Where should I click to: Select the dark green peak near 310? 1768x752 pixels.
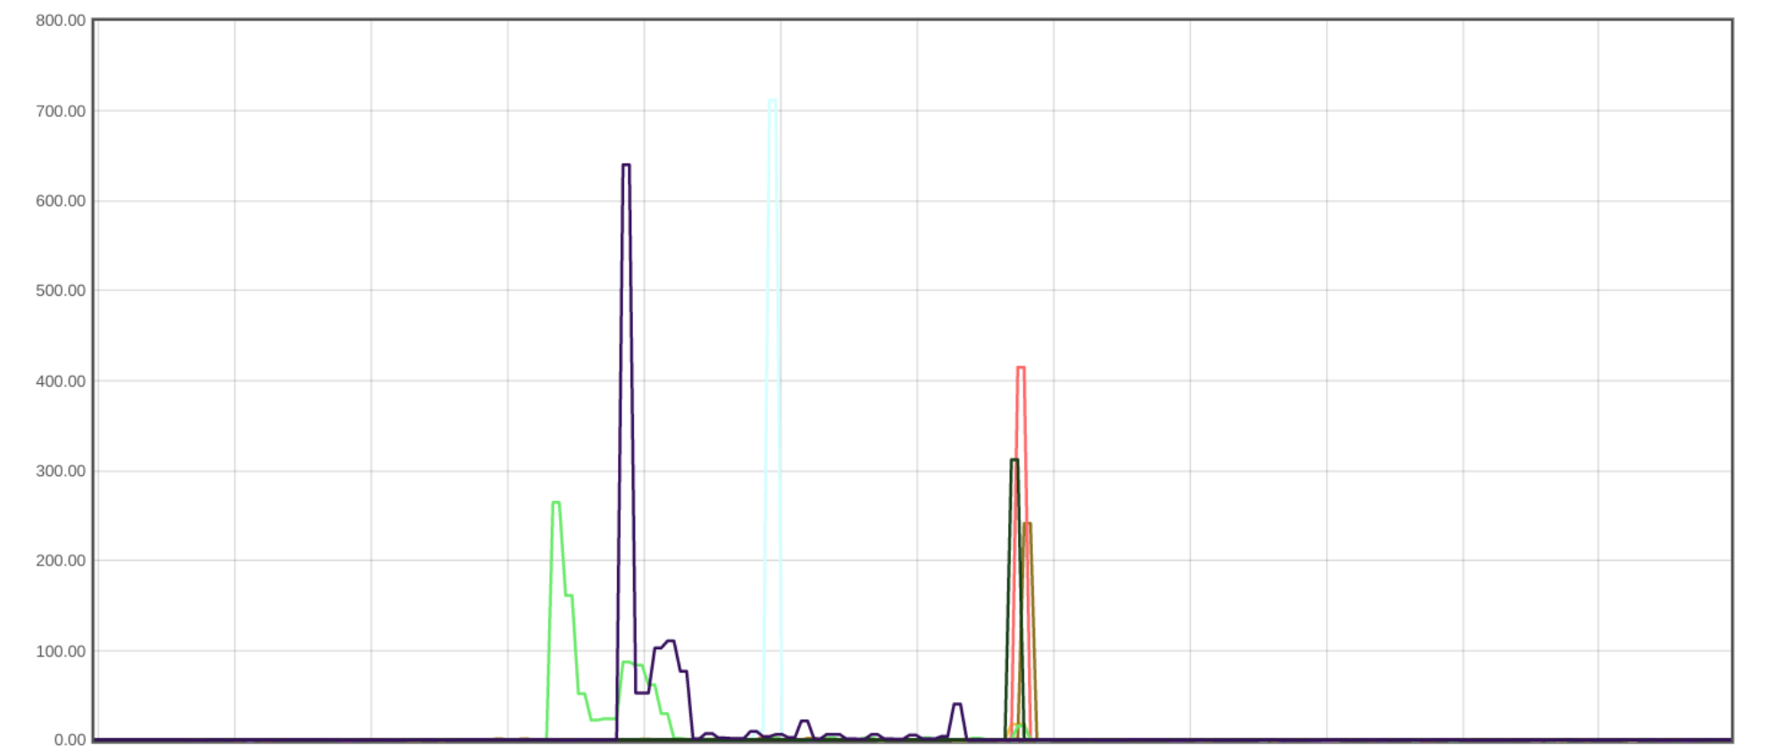[1014, 461]
